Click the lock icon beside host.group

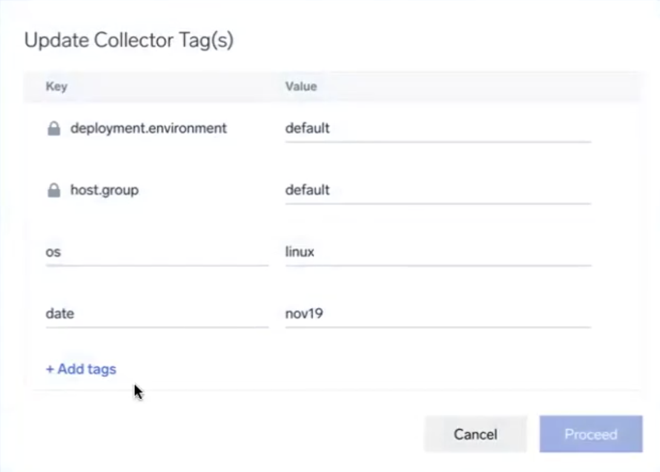(54, 189)
